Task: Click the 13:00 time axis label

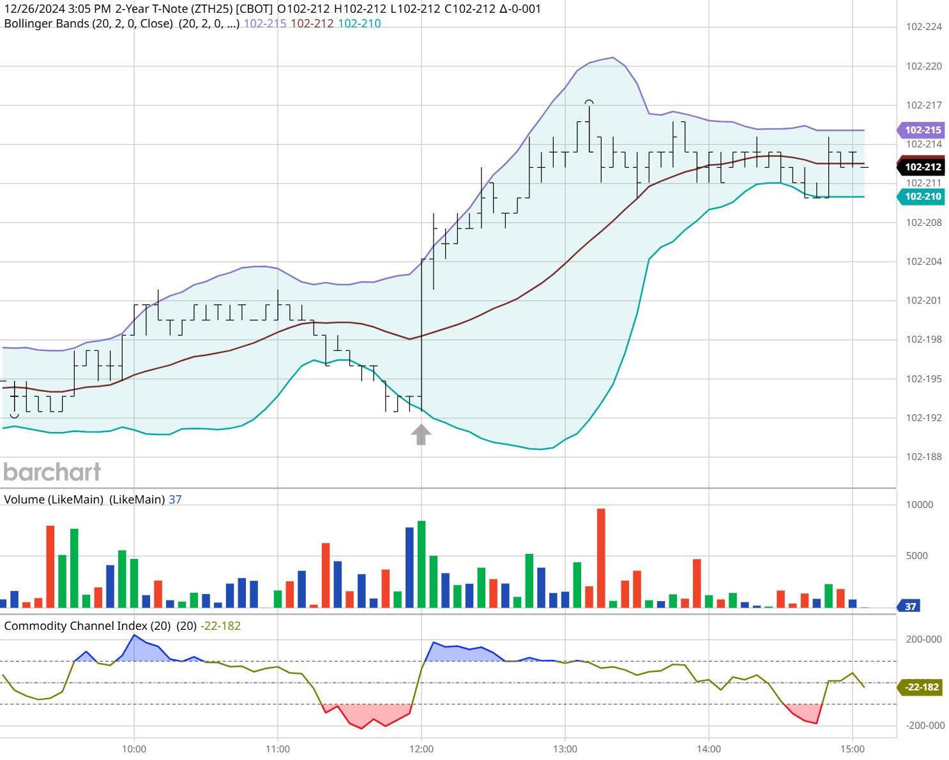Action: tap(565, 749)
